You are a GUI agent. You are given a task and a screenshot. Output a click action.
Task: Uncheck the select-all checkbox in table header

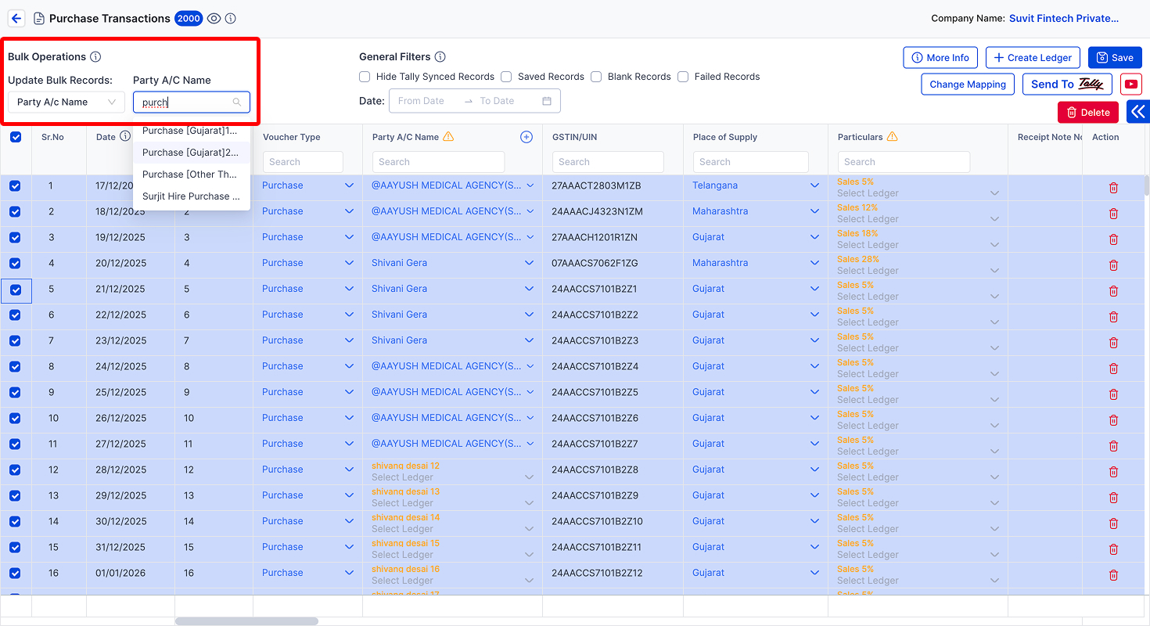[16, 137]
